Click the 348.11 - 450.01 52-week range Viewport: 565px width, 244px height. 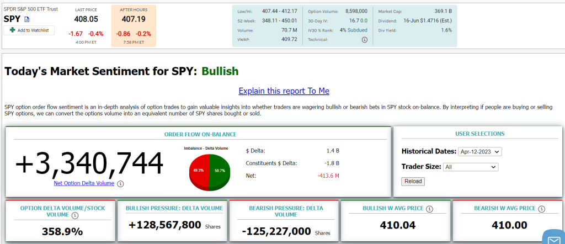[x=280, y=21]
